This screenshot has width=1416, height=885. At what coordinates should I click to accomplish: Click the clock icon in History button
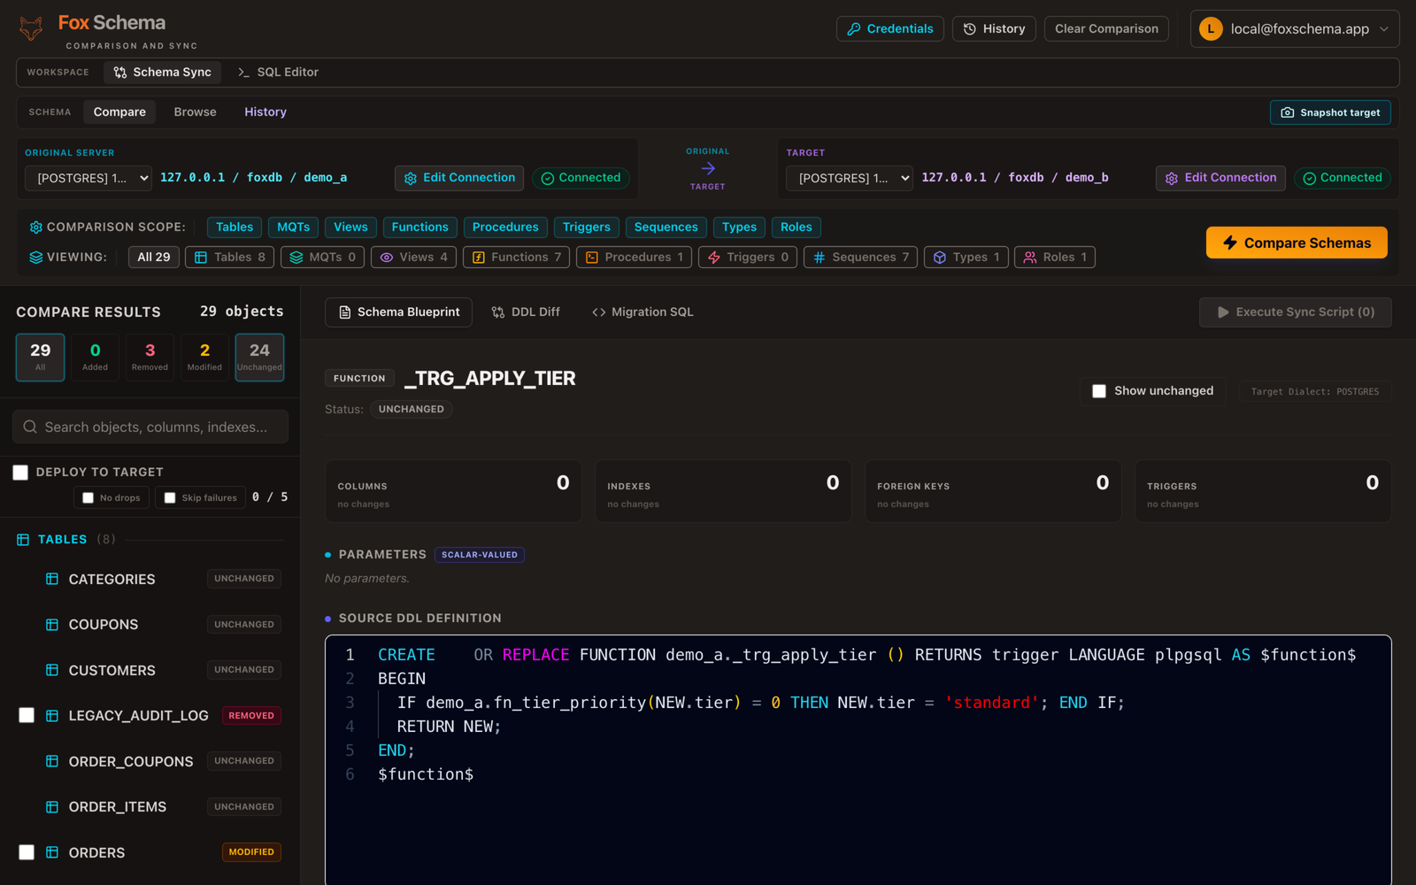tap(970, 29)
